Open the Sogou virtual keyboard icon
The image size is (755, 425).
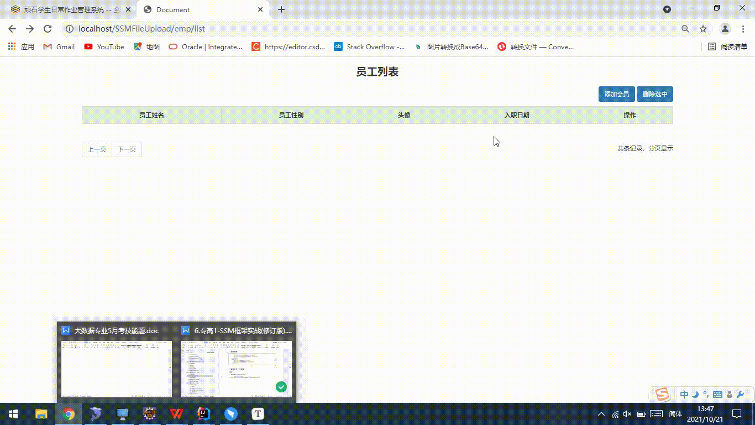click(718, 394)
